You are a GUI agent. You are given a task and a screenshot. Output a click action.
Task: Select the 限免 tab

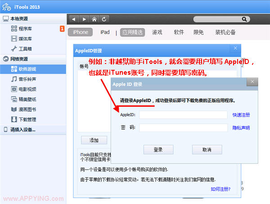click(x=198, y=32)
